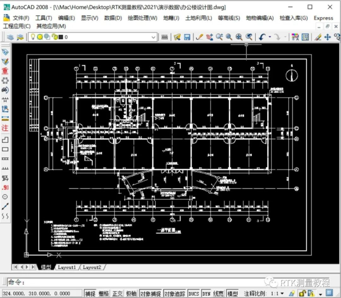Toggle 捕捉 snap mode in status bar
The height and width of the screenshot is (298, 341).
(x=90, y=293)
